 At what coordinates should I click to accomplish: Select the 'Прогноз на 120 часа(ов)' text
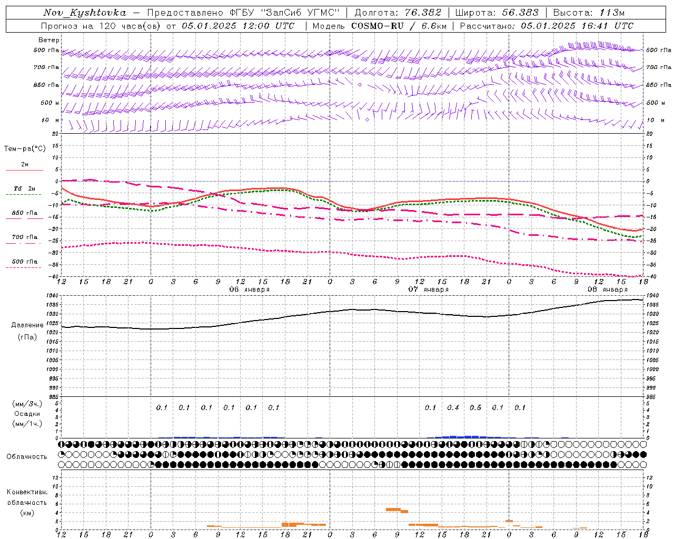coord(101,26)
